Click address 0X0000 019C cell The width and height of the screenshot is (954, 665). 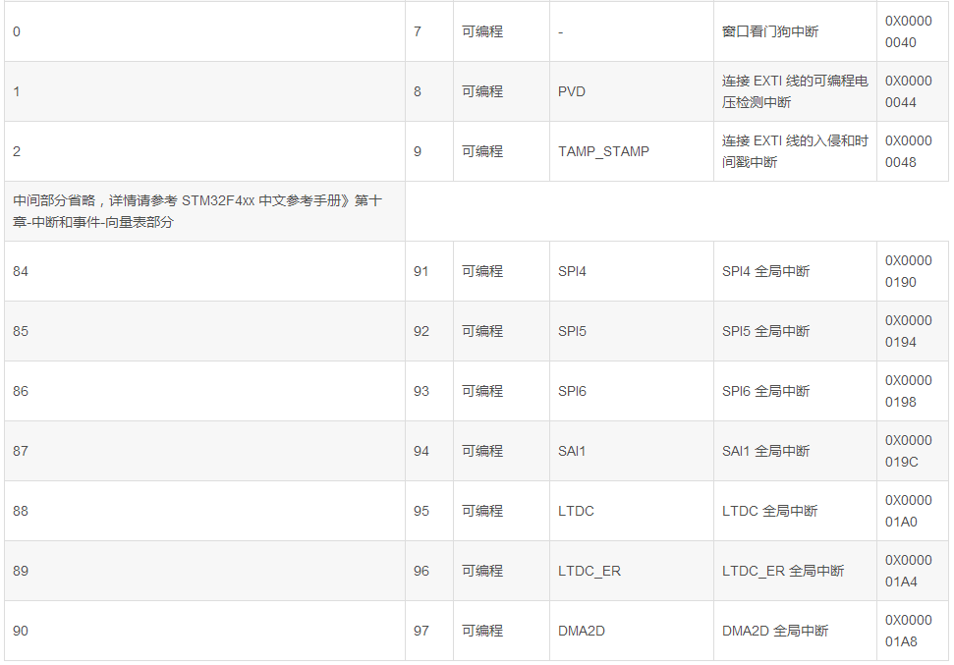point(908,451)
